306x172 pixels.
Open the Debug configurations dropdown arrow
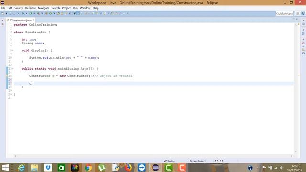[x=27, y=13]
